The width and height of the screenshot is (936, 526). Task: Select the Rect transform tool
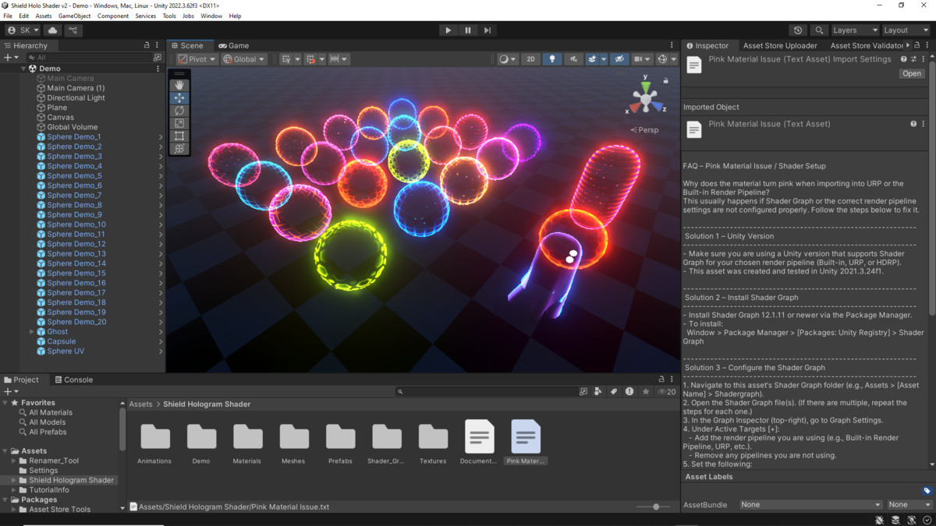[179, 135]
